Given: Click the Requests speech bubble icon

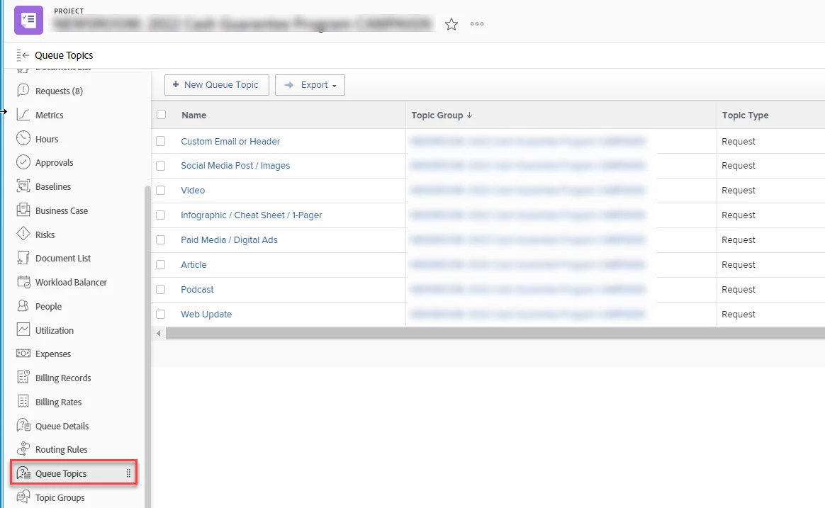Looking at the screenshot, I should (23, 91).
